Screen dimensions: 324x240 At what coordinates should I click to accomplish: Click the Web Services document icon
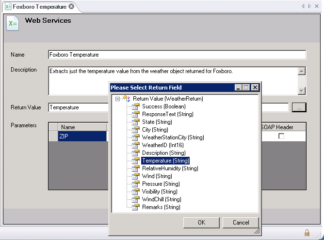(x=13, y=23)
